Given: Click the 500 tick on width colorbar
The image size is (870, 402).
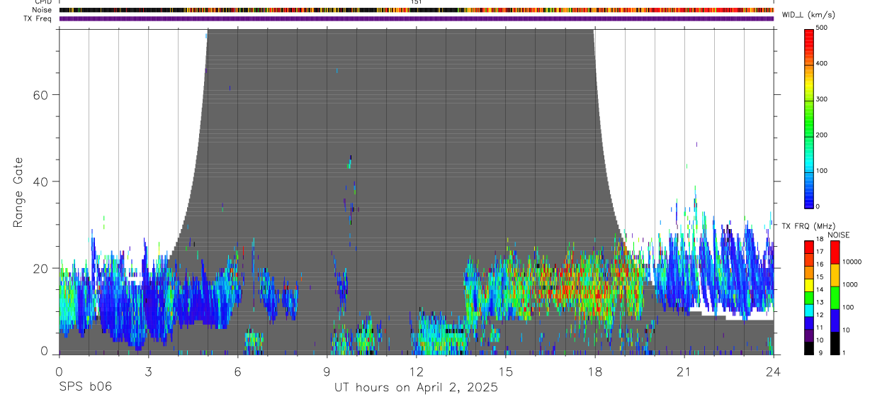Looking at the screenshot, I should pyautogui.click(x=822, y=28).
